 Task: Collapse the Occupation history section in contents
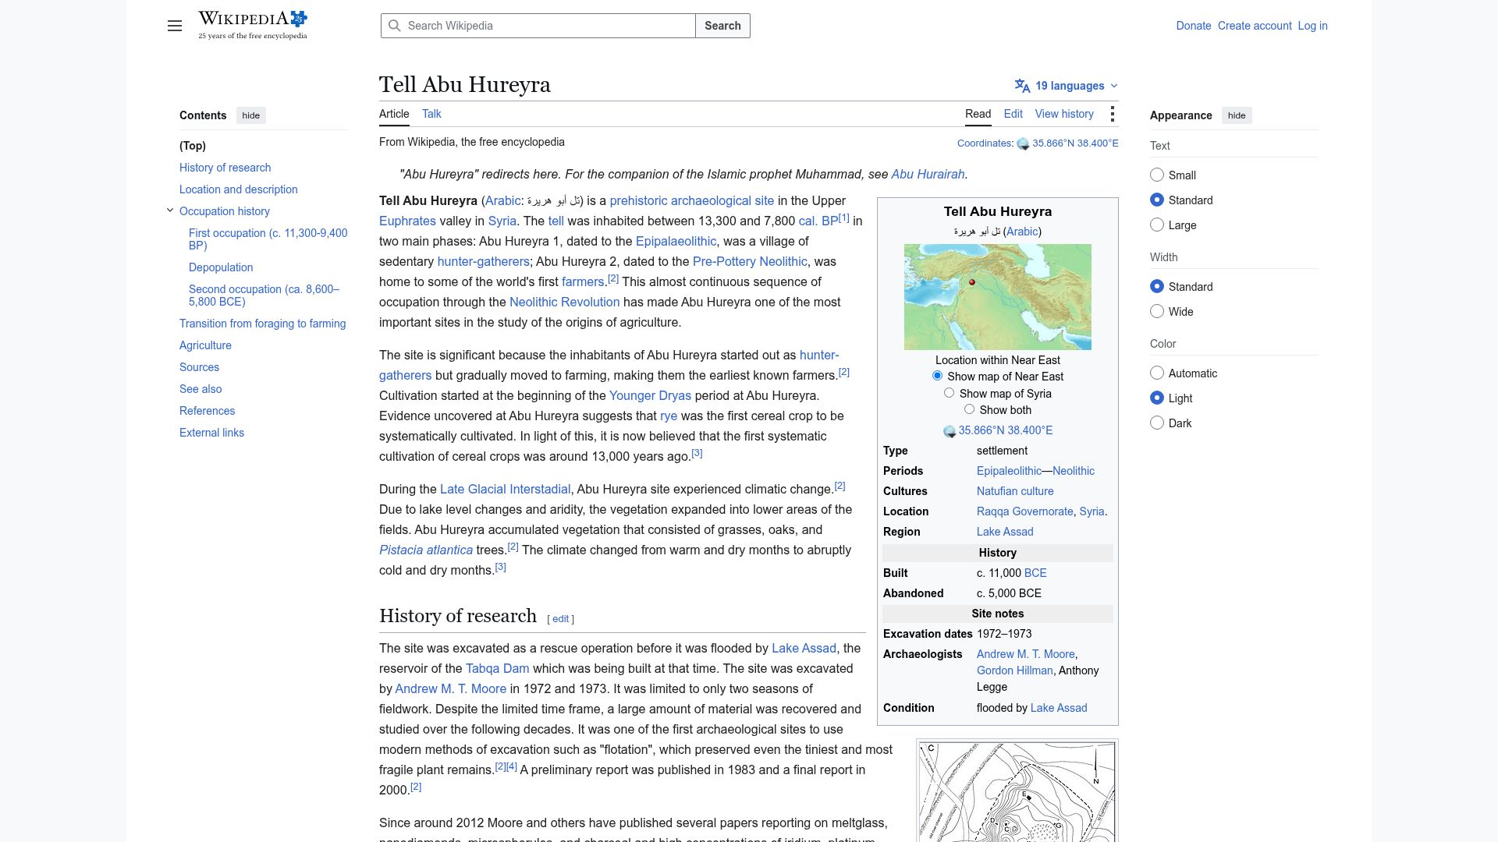click(x=170, y=210)
